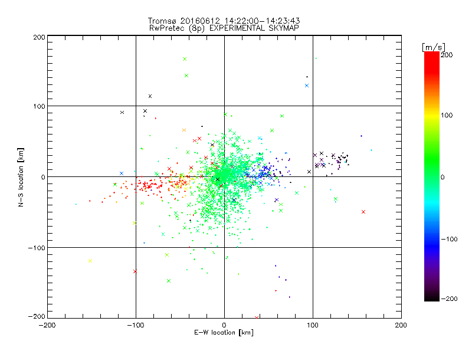This screenshot has height=354, width=472.
Task: Click the plot title 'Tromsø 20160612 14:22:00-14:23:43'
Action: [x=224, y=21]
